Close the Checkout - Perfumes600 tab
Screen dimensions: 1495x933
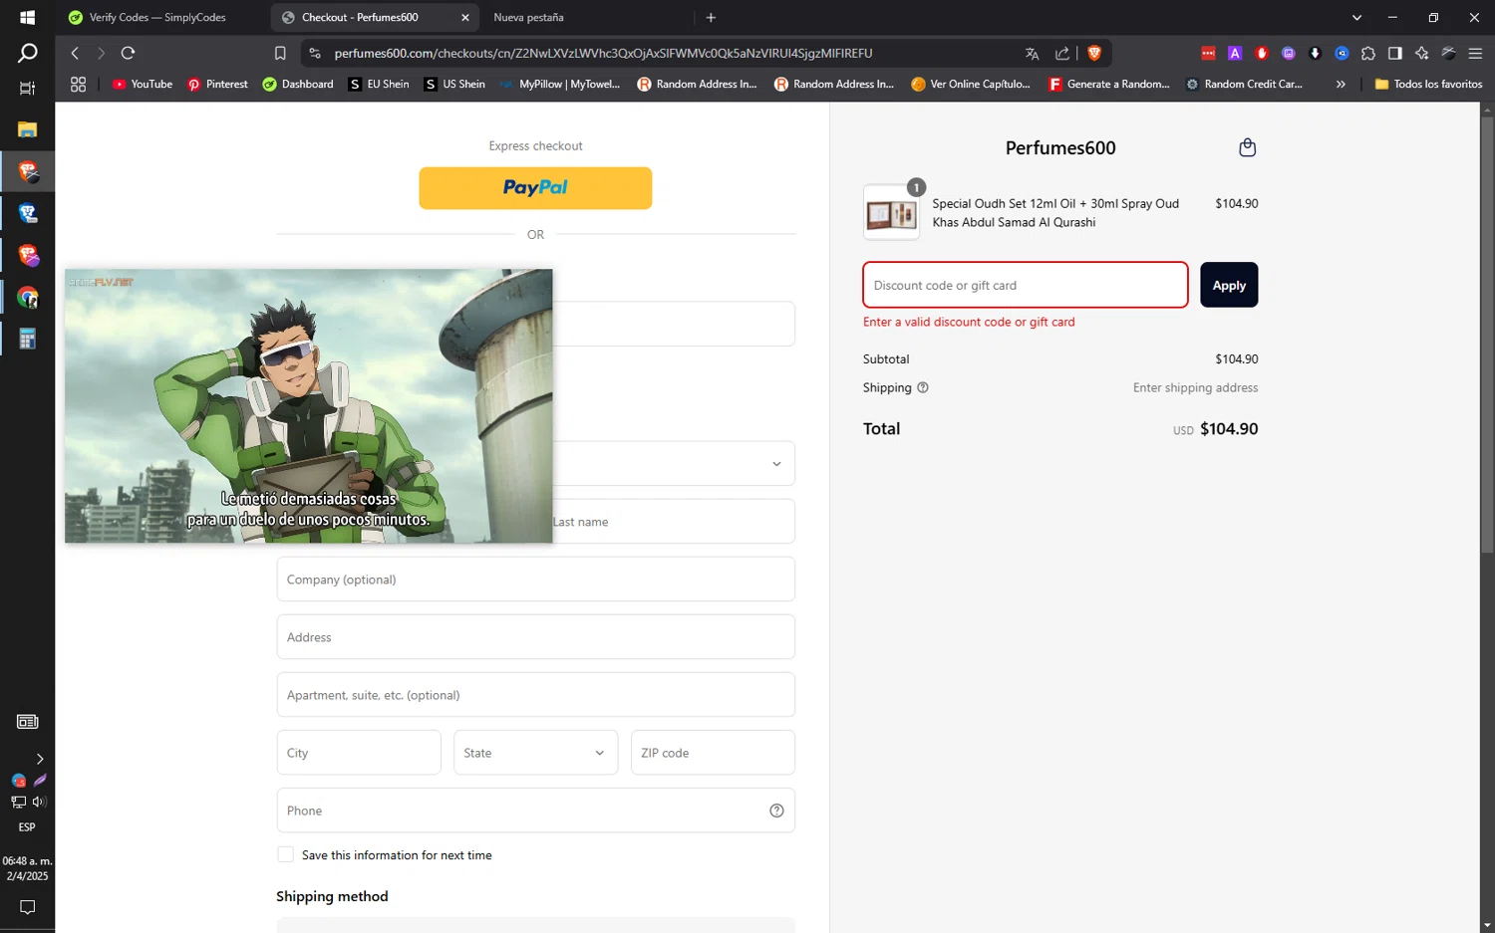[464, 17]
